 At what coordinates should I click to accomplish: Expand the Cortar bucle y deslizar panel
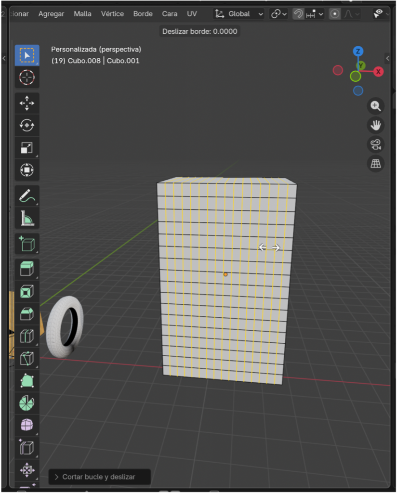pyautogui.click(x=99, y=477)
